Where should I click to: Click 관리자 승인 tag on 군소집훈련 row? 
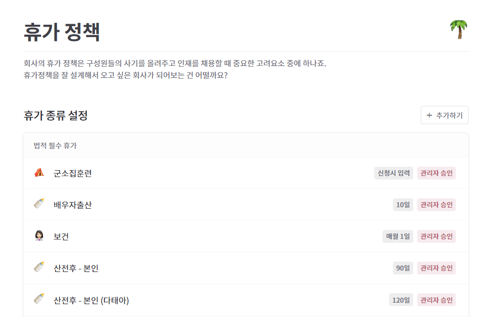[437, 173]
